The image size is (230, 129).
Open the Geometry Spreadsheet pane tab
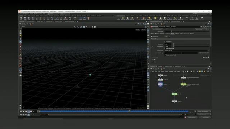[69, 21]
